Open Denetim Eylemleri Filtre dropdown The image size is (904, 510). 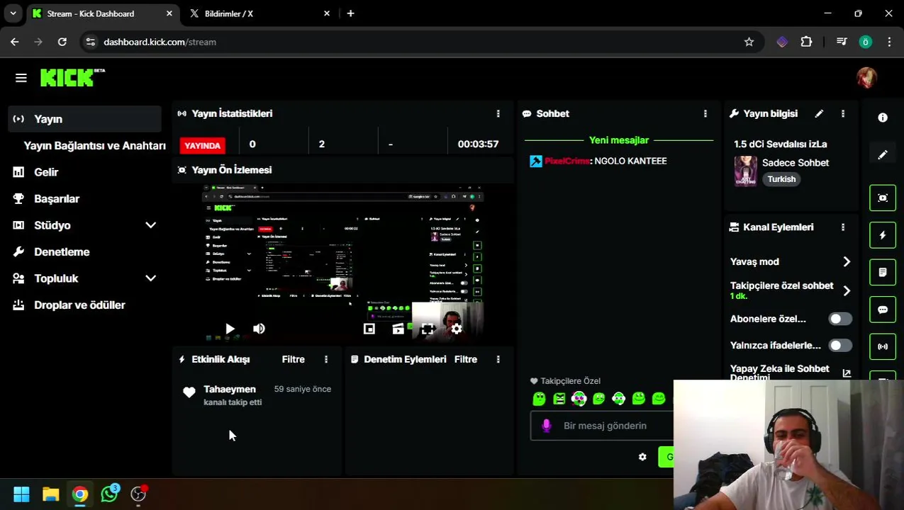click(466, 359)
